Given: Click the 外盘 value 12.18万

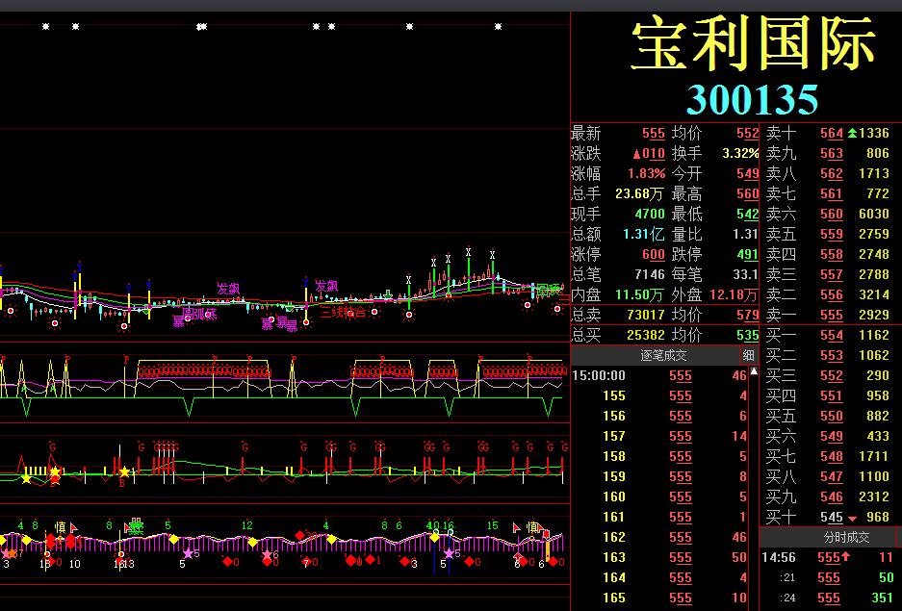Looking at the screenshot, I should tap(734, 294).
